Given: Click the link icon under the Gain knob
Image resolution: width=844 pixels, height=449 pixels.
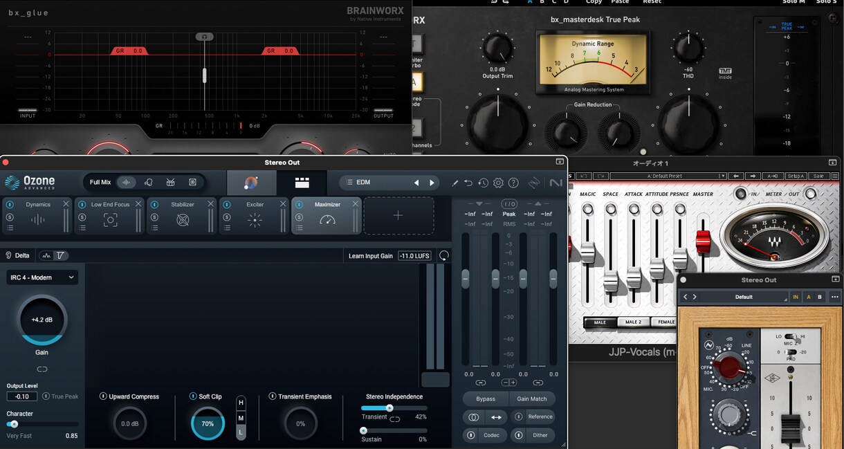Looking at the screenshot, I should pyautogui.click(x=42, y=369).
